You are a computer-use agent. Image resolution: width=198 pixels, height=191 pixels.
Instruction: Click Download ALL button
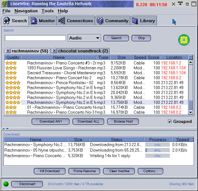88,121
